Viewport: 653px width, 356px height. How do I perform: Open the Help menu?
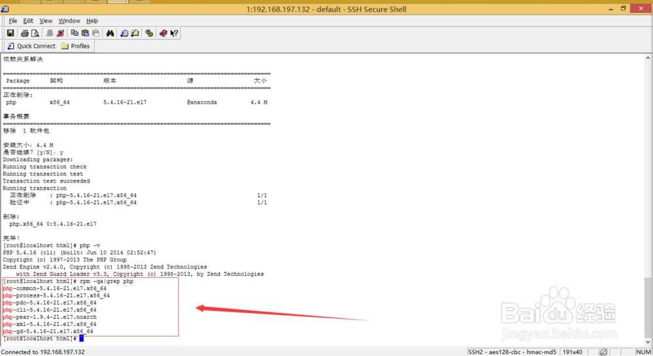coord(92,21)
